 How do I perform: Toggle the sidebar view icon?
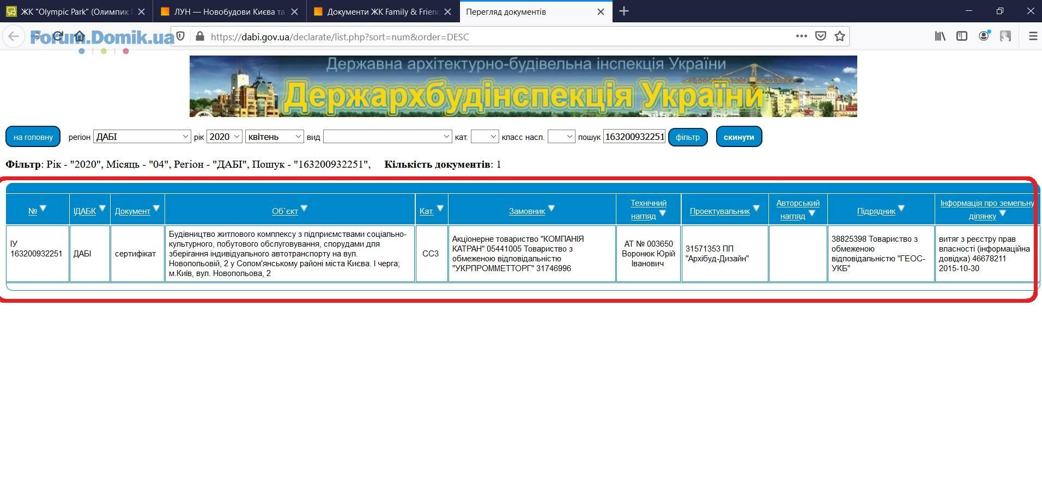click(962, 36)
